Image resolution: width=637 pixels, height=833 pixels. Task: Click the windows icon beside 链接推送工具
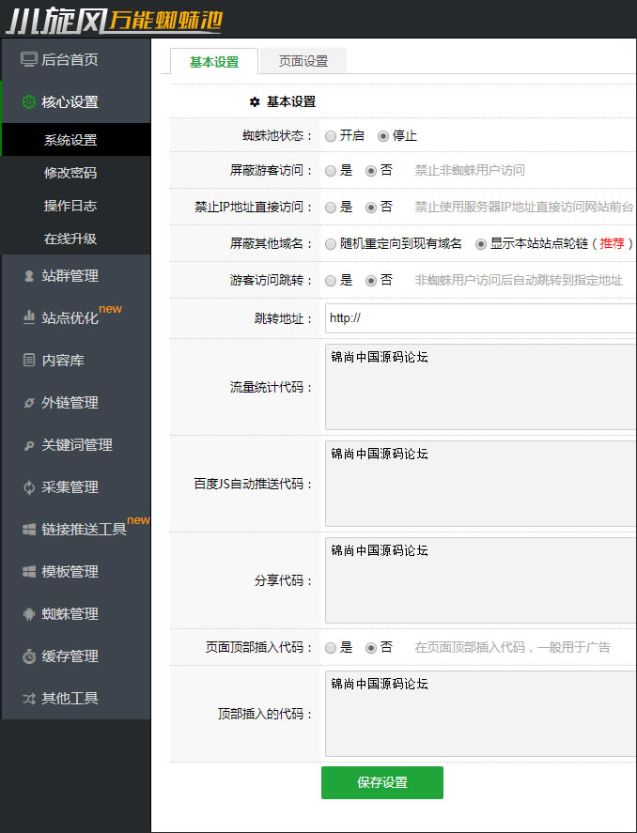click(29, 529)
